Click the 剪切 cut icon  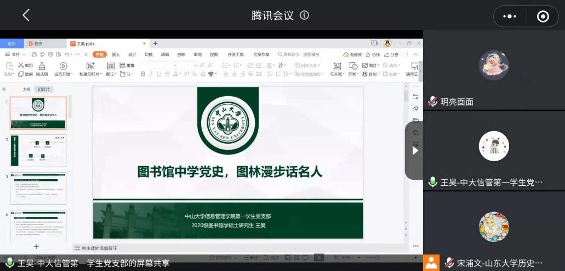tap(25, 66)
